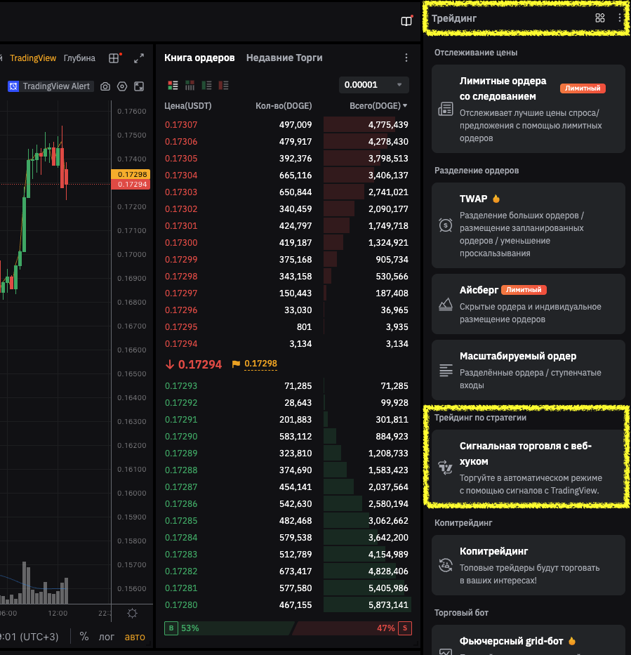Image resolution: width=631 pixels, height=655 pixels.
Task: Open Трейдинг panel more options menu
Action: pyautogui.click(x=619, y=18)
